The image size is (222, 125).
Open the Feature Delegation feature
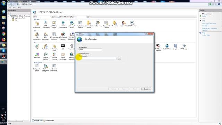[x=45, y=68]
